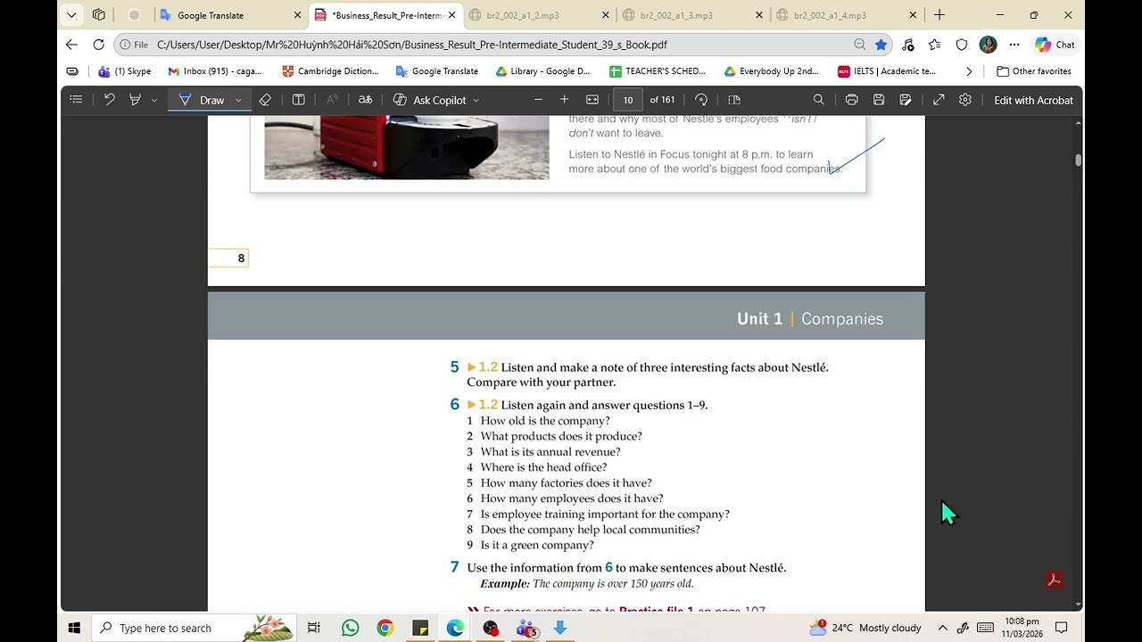Search within the PDF document
Screen dimensions: 1142x642
(x=819, y=100)
